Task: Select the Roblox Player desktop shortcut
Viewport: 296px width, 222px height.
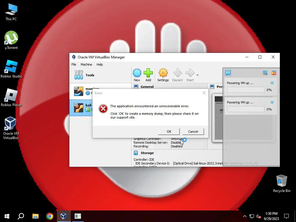Action: tap(11, 98)
